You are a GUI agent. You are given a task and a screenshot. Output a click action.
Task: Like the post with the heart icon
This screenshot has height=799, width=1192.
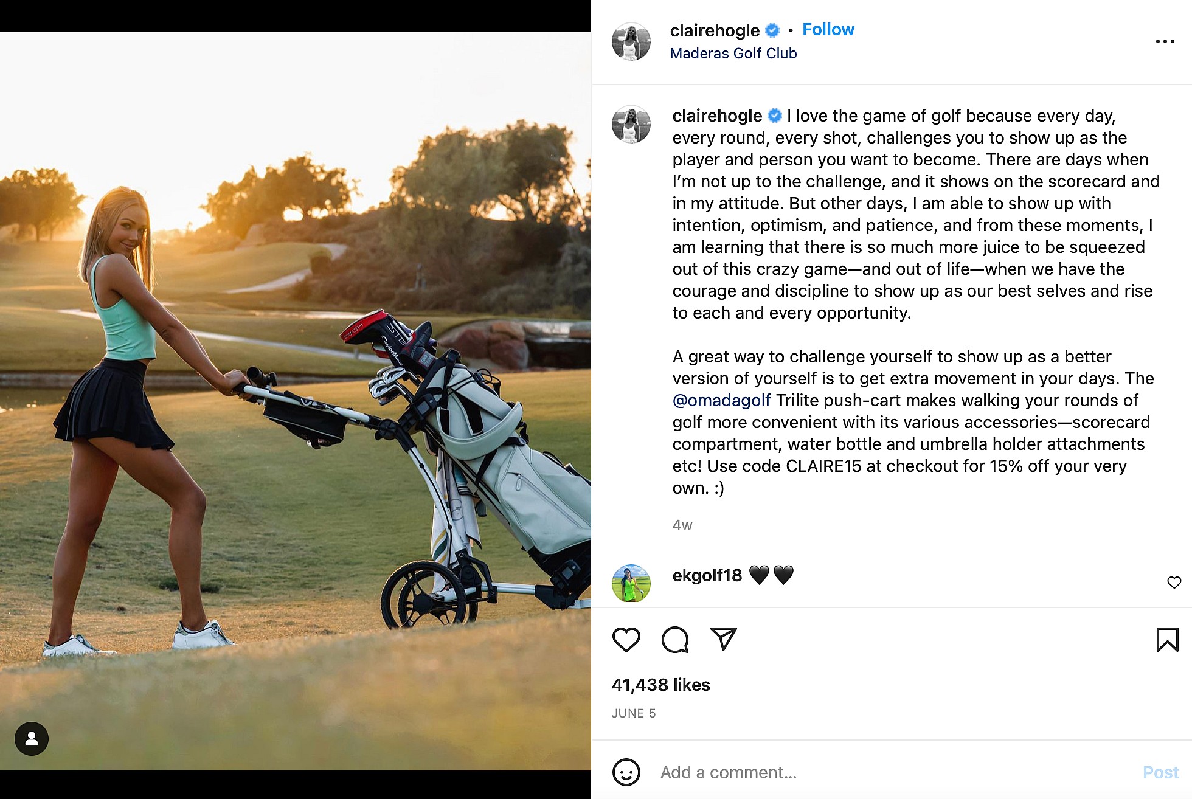pyautogui.click(x=626, y=640)
